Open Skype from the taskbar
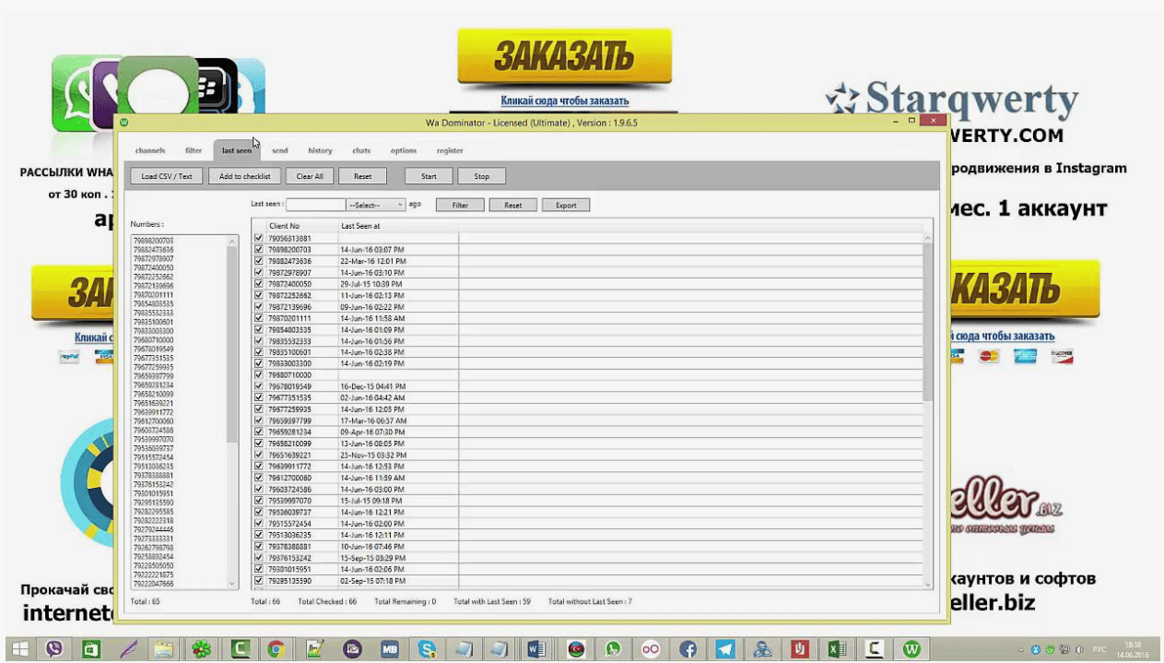The width and height of the screenshot is (1164, 663). pyautogui.click(x=426, y=649)
